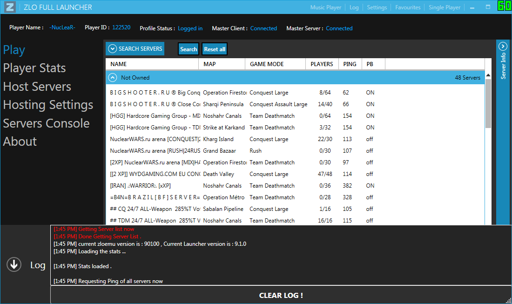Click the Master Server Connected status
The height and width of the screenshot is (304, 512).
click(x=339, y=28)
